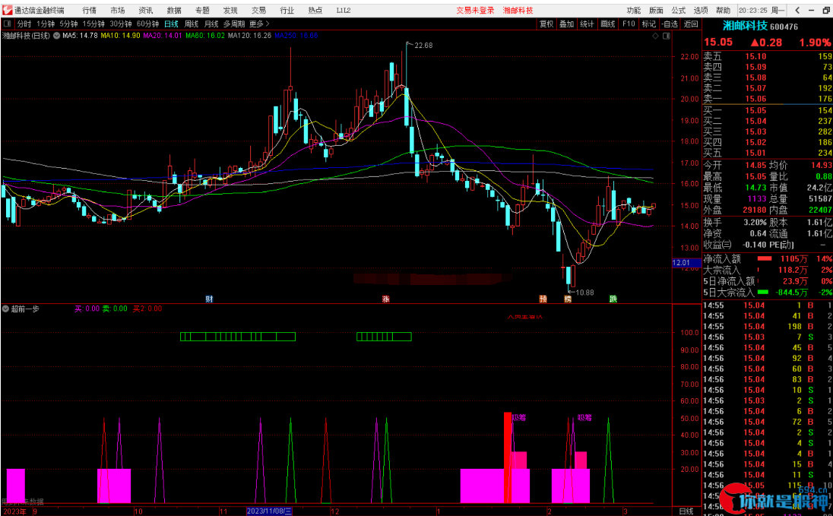Screen dimensions: 833x516
Task: Open the 行情 menu
Action: (89, 10)
